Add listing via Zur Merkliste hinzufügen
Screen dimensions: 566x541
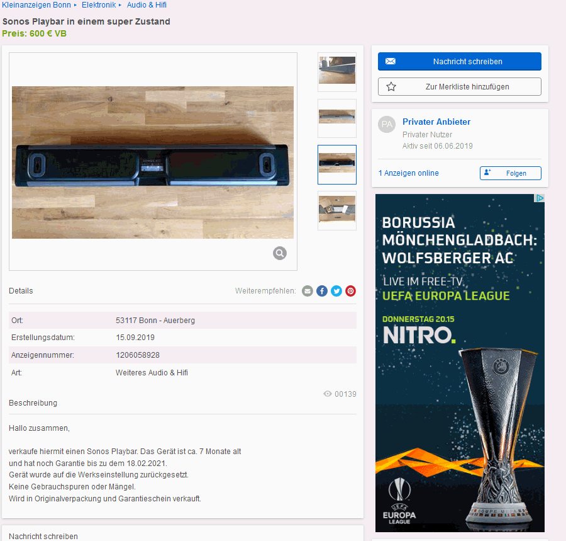point(460,87)
